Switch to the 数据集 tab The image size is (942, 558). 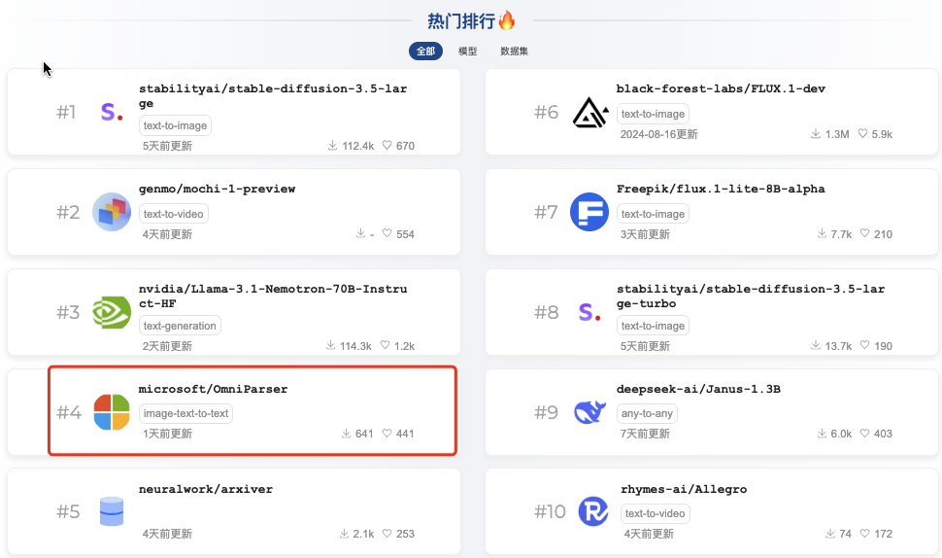click(x=514, y=52)
